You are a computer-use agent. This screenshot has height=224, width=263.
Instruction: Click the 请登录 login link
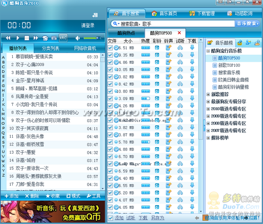pyautogui.click(x=88, y=25)
